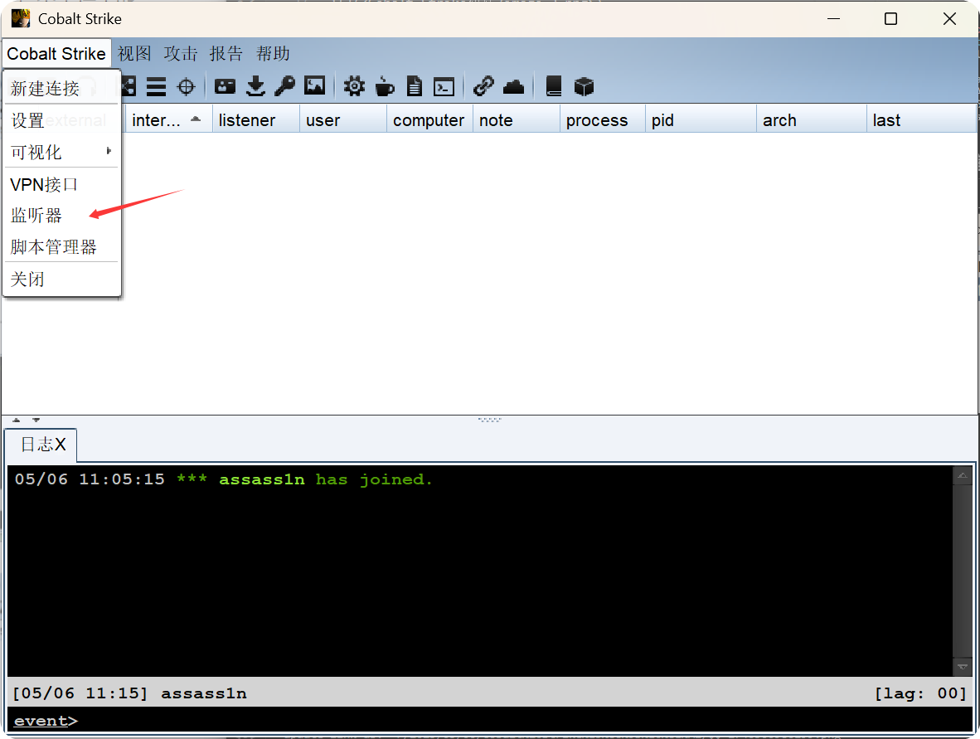This screenshot has width=980, height=739.
Task: Click the cube About icon
Action: pos(584,86)
